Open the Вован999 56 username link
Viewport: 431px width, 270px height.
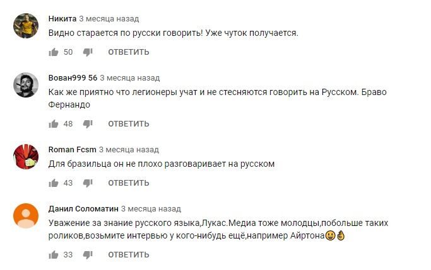[73, 78]
